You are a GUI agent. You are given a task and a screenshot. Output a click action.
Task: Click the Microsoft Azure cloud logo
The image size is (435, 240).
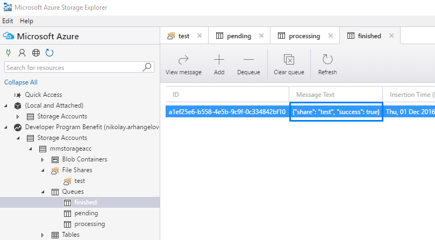(9, 36)
